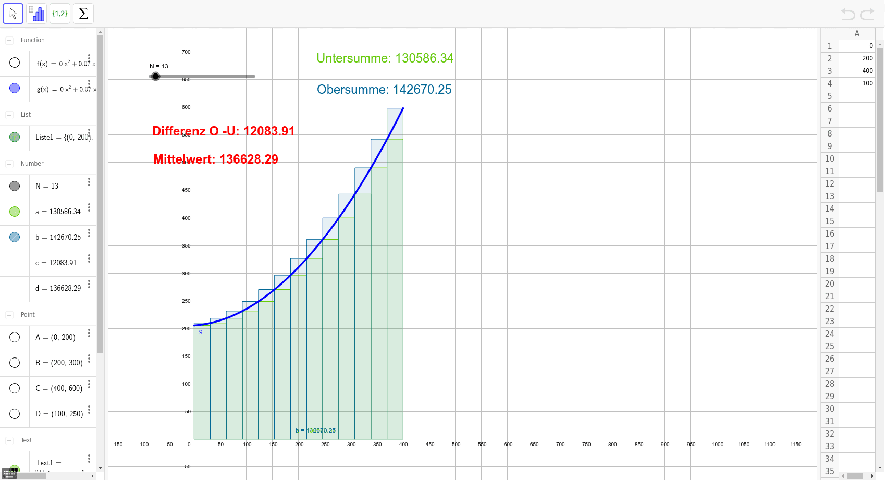The image size is (885, 481).
Task: Click the N slider track
Action: pyautogui.click(x=202, y=76)
